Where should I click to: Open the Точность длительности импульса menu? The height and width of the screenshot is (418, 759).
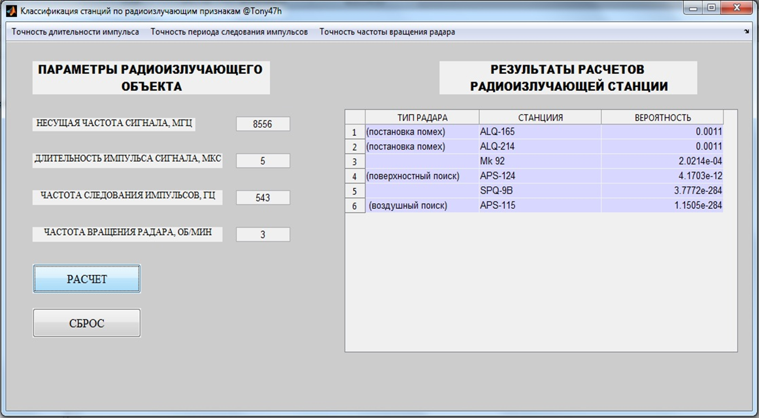pyautogui.click(x=75, y=32)
